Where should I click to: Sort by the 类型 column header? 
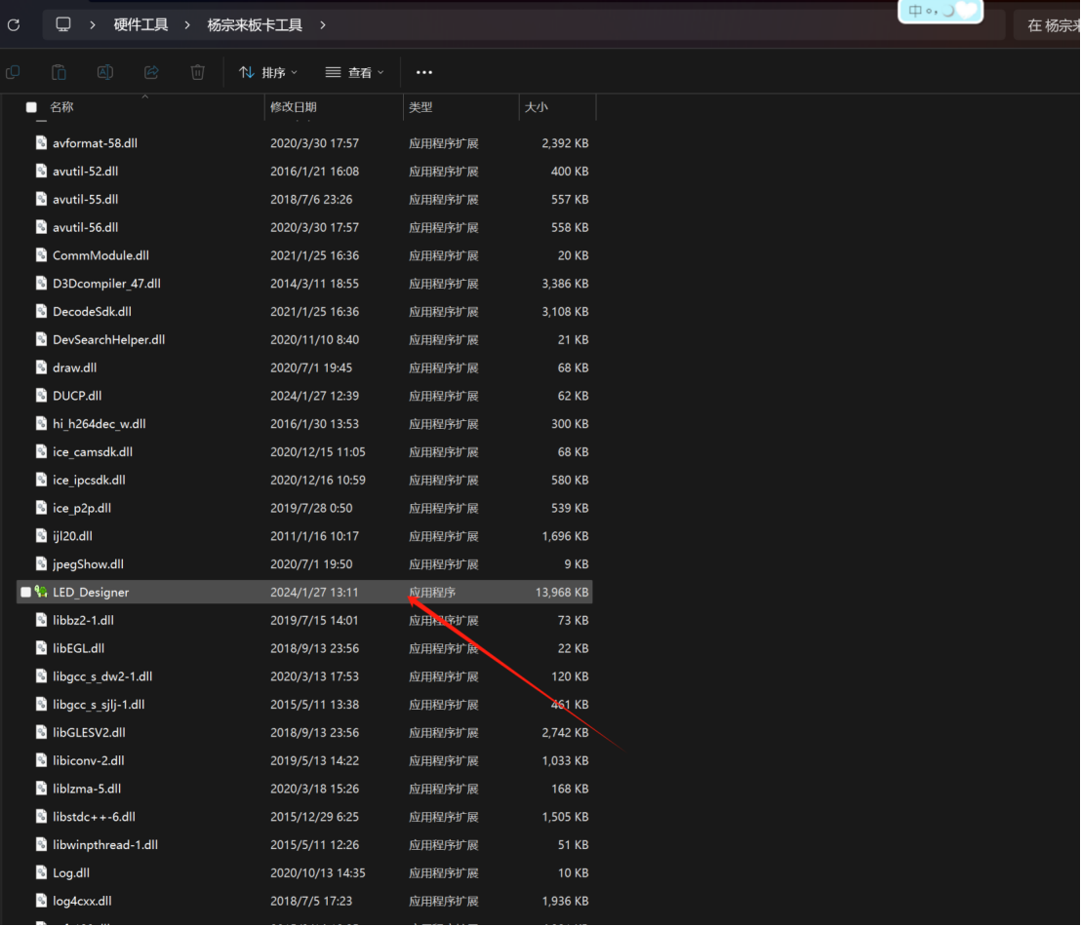[x=420, y=107]
